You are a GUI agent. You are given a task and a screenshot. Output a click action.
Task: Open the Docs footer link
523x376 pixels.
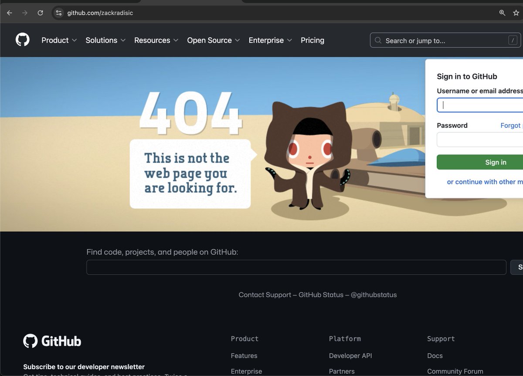point(435,356)
